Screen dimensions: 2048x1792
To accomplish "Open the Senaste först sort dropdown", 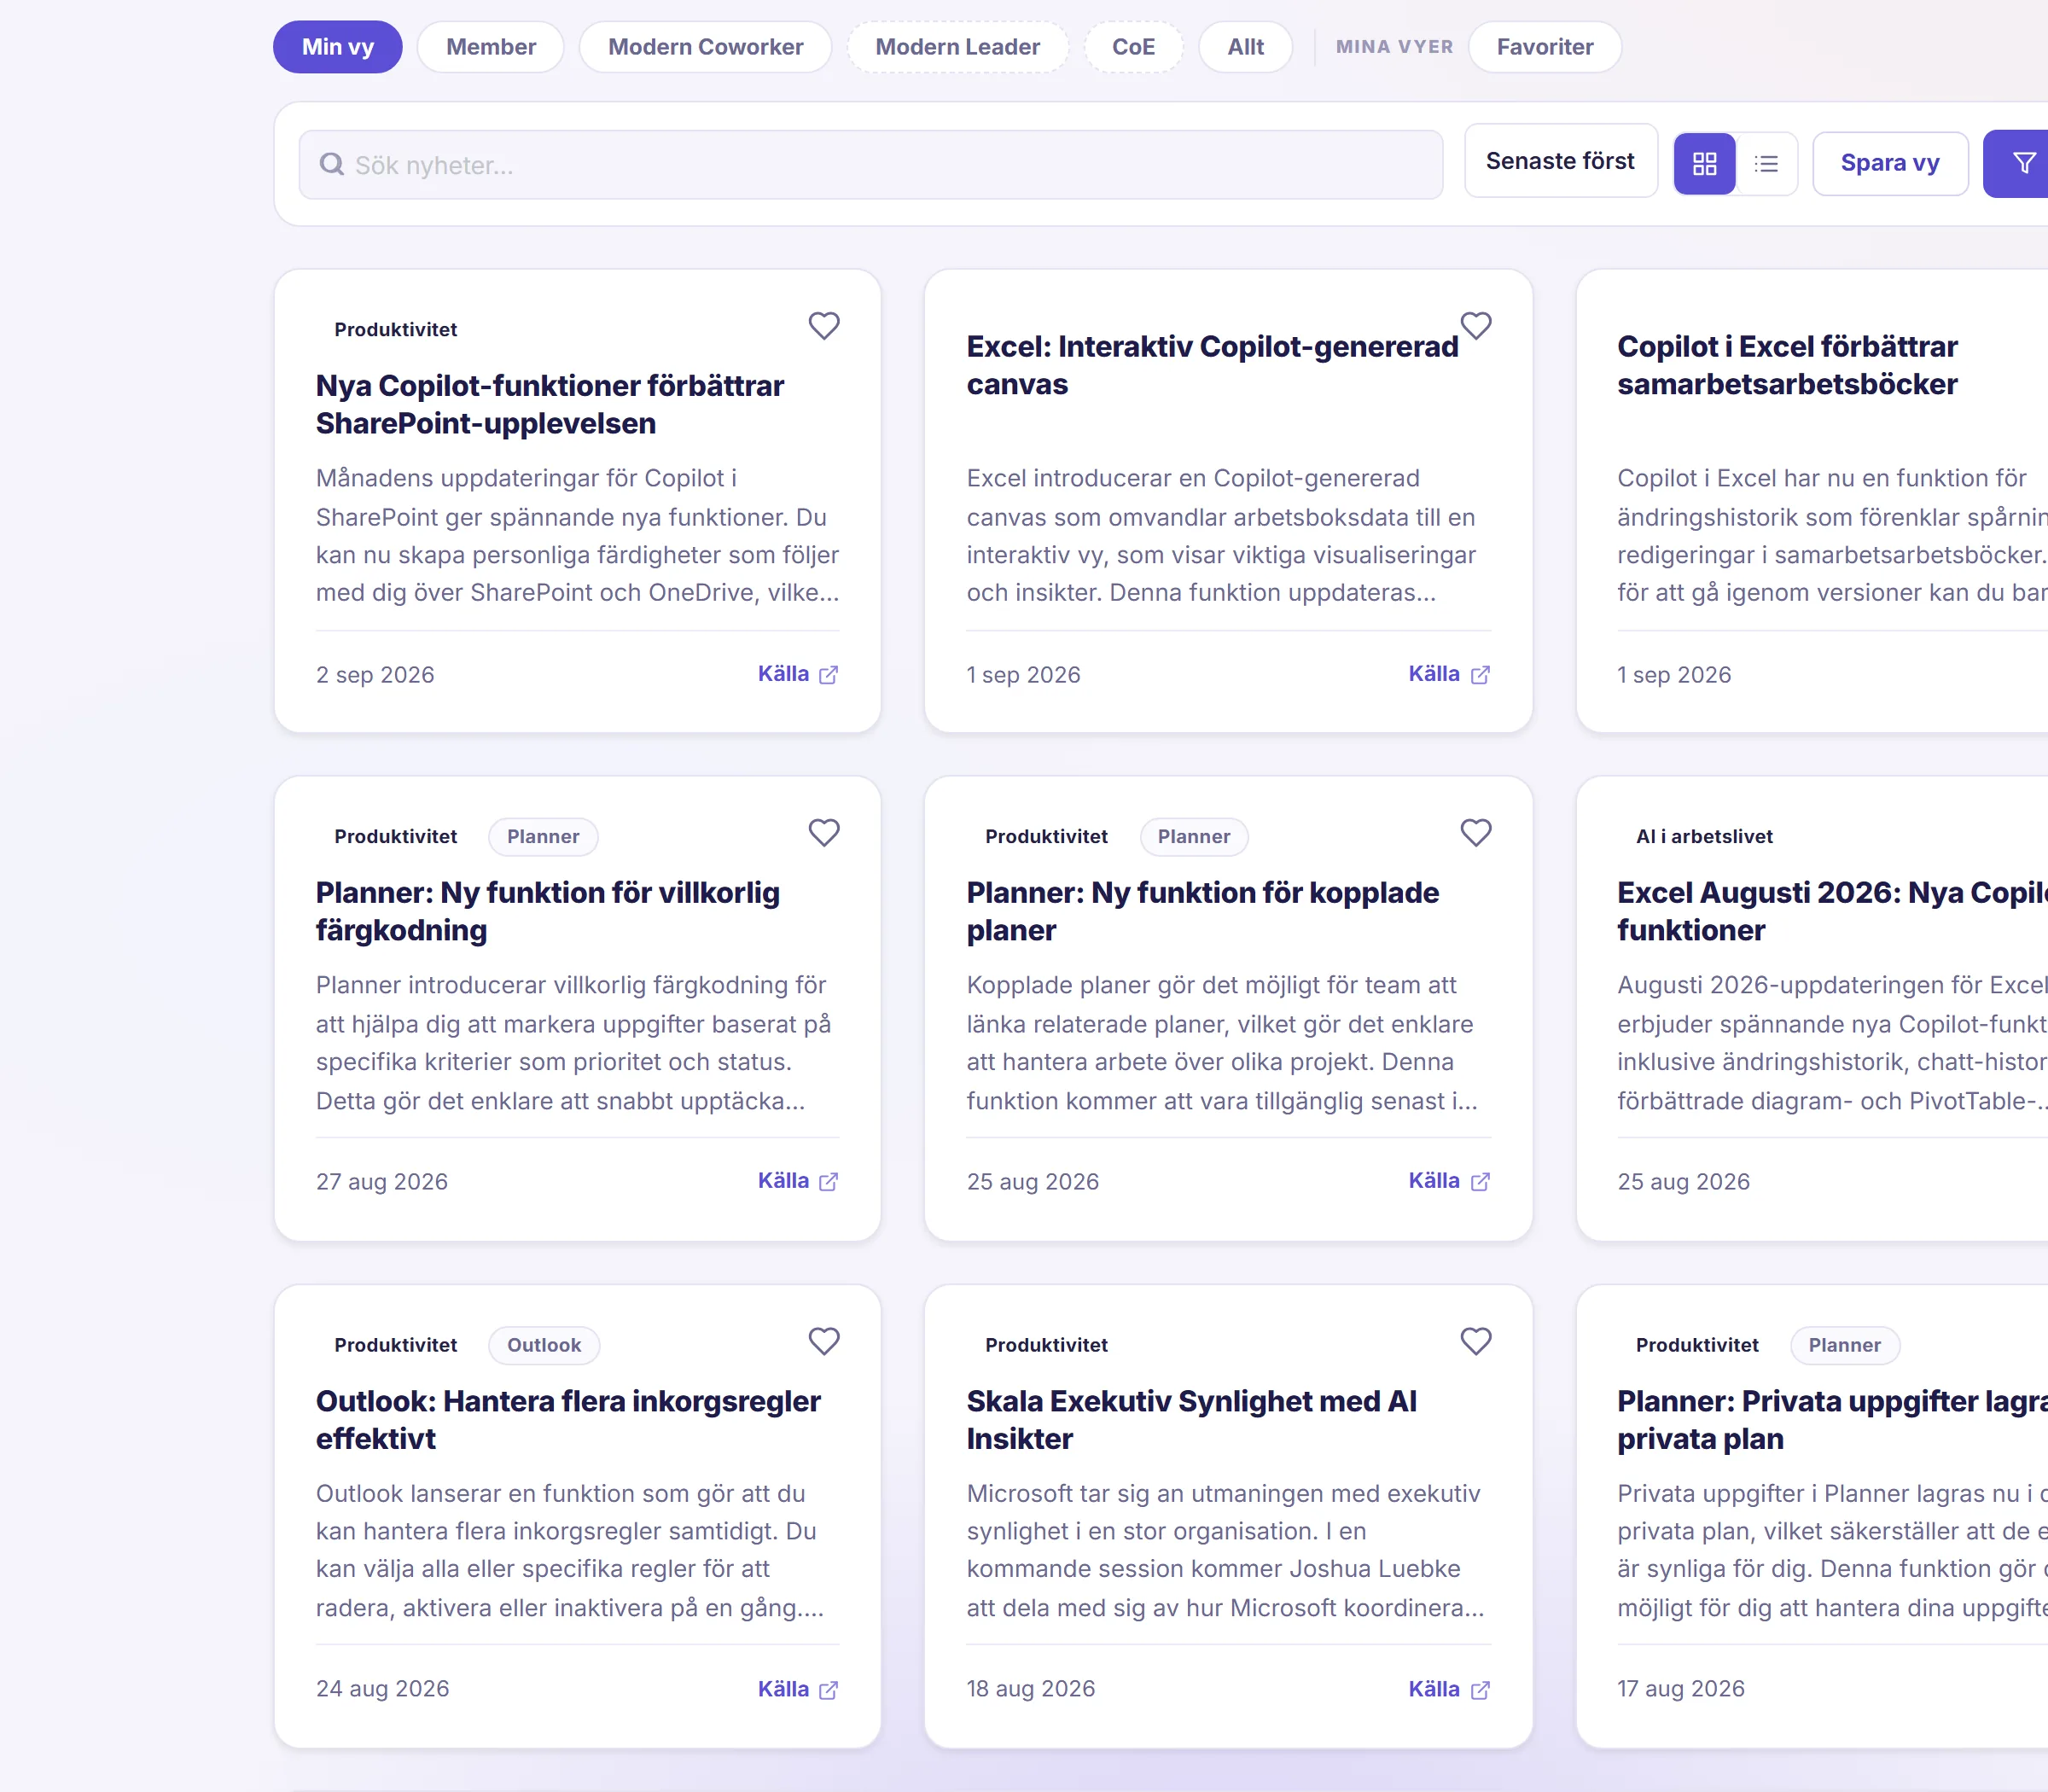I will coord(1560,161).
